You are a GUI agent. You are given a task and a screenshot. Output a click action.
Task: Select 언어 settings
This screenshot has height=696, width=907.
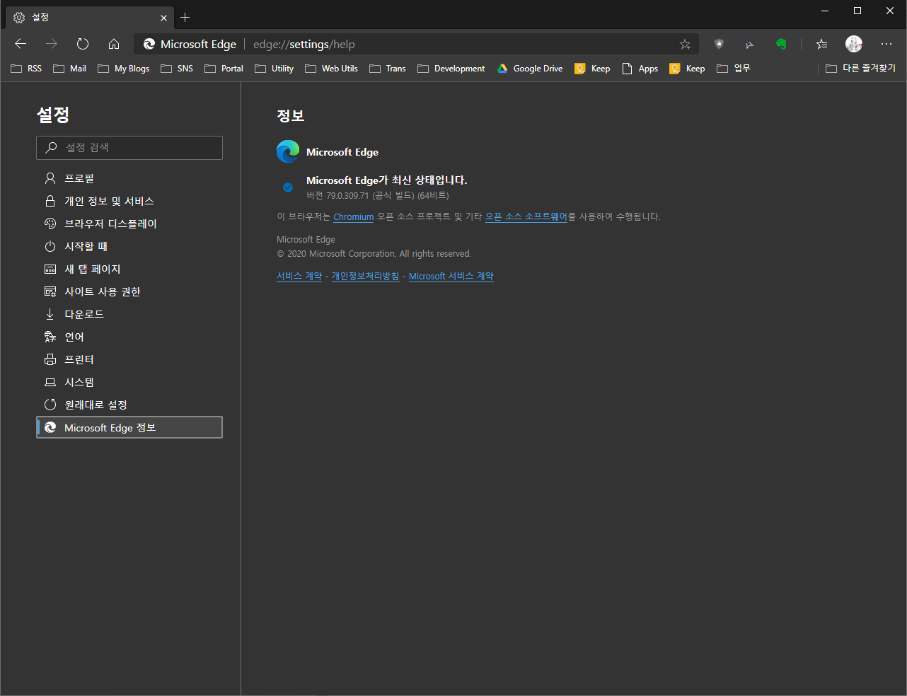[x=129, y=337]
